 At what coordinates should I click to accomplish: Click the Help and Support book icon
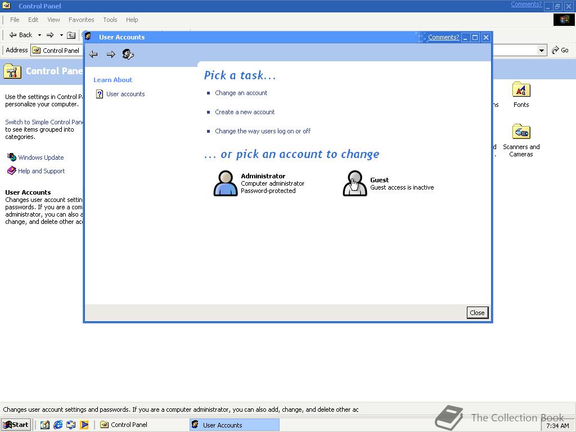pos(12,171)
